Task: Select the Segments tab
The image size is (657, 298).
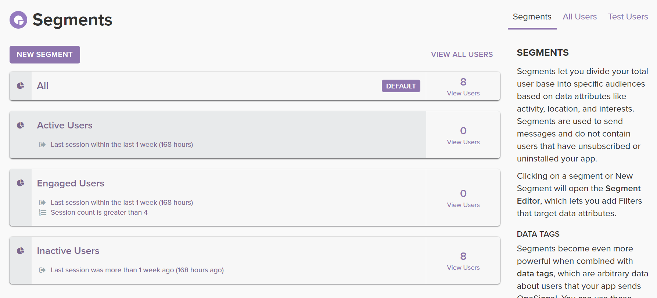Action: 532,17
